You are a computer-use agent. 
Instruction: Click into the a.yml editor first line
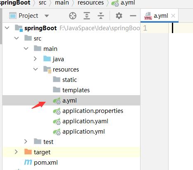point(181,28)
